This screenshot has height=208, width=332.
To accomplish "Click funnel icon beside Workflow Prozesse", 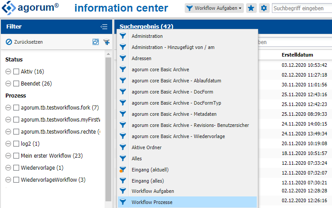I will [x=123, y=202].
